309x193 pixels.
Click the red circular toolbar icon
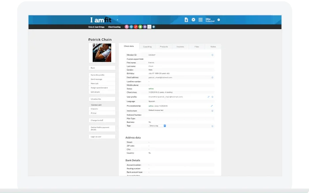point(136,27)
